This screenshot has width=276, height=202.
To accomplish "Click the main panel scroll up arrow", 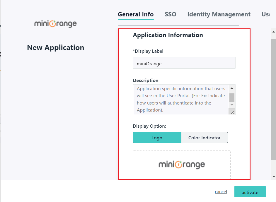I will coord(274,32).
